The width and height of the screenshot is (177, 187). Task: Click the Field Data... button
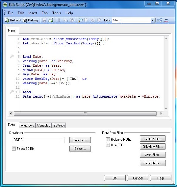pos(153,163)
